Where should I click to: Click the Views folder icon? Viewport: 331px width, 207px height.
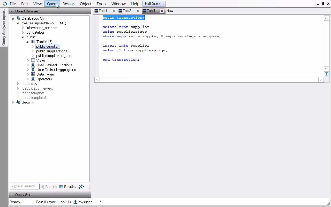tap(33, 60)
